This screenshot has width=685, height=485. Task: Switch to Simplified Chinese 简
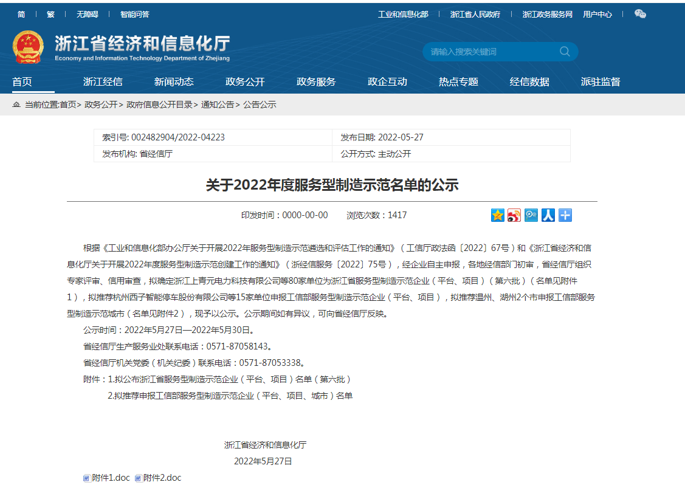(21, 13)
